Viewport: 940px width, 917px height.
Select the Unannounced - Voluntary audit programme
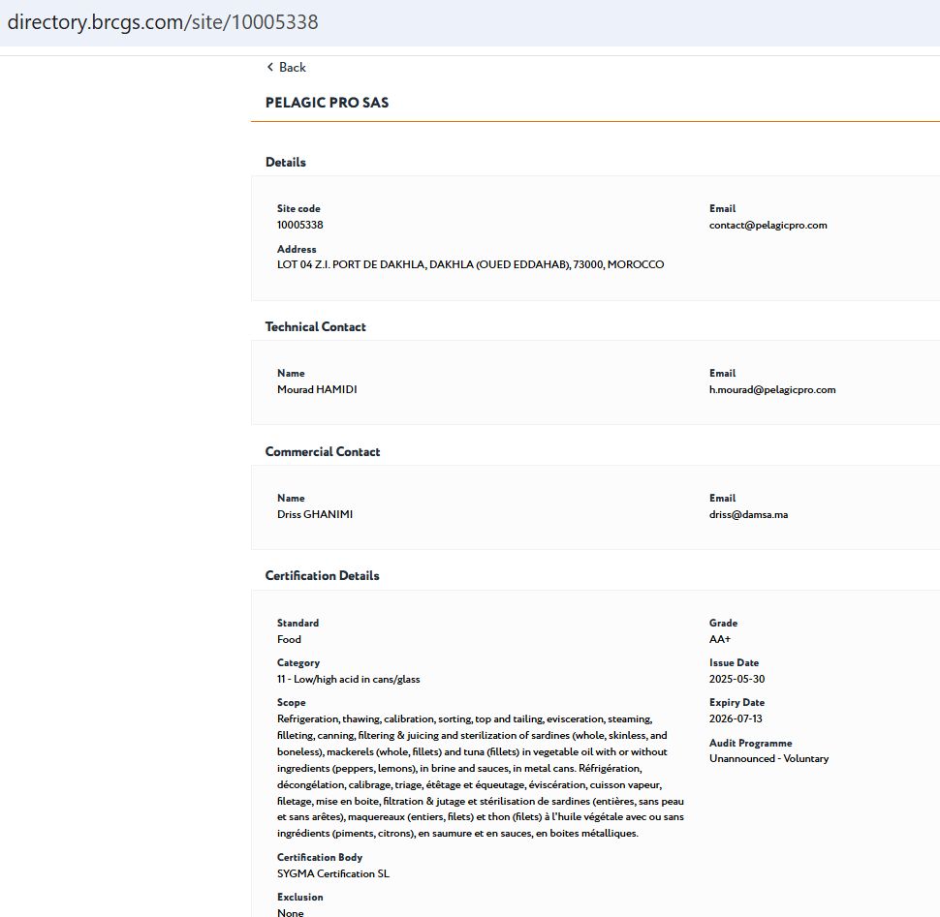(768, 758)
